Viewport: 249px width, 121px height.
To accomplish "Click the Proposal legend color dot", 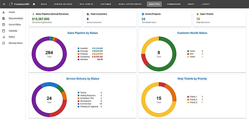I will 78,54.
